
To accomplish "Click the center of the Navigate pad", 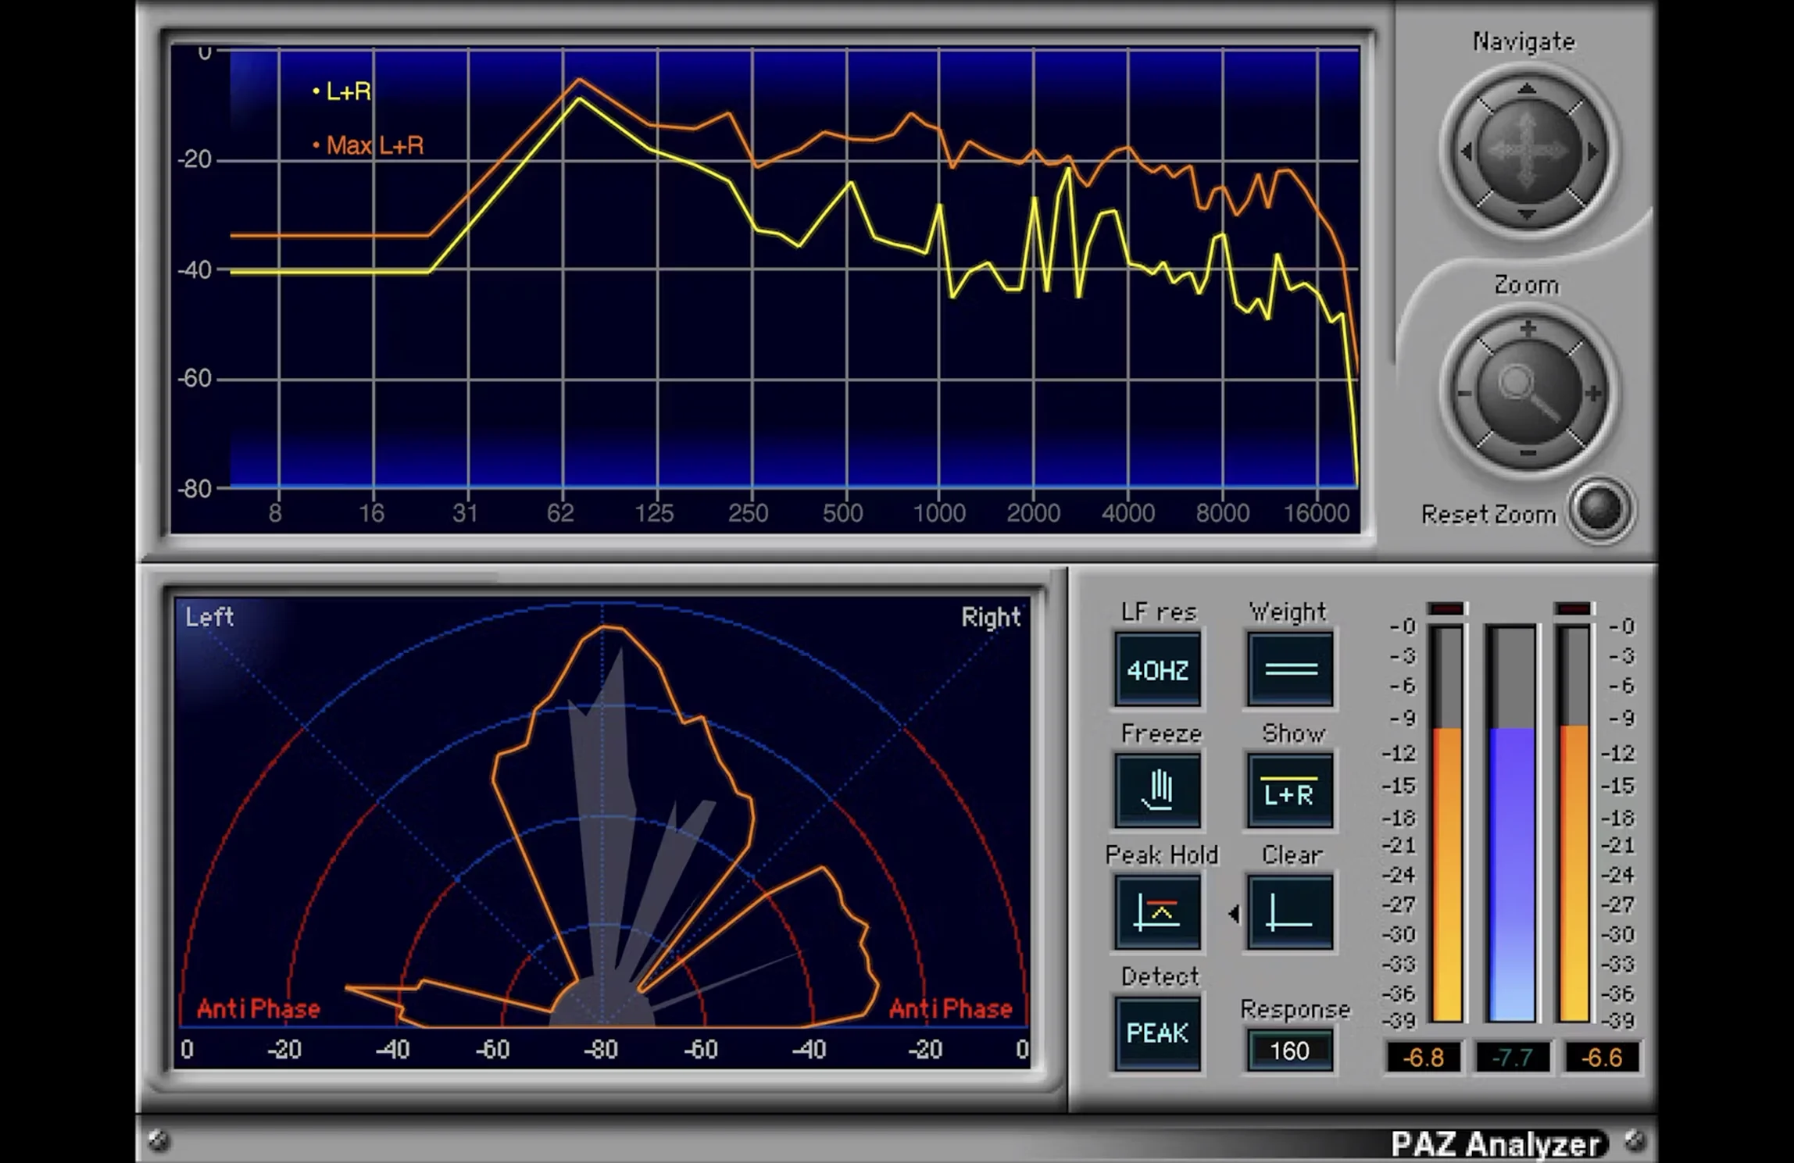I will pos(1528,151).
